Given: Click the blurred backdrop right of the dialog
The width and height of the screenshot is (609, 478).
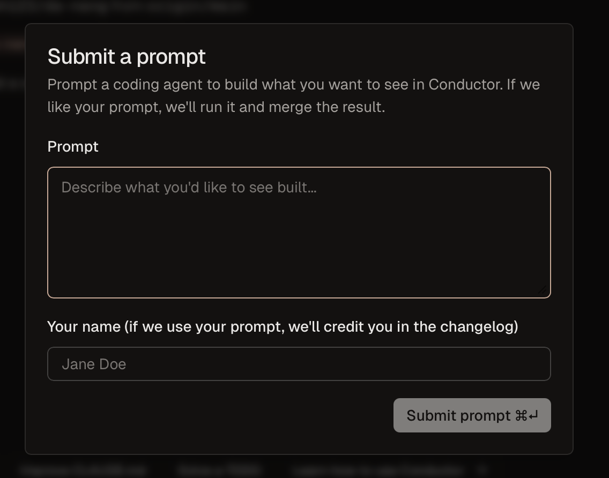Looking at the screenshot, I should [x=591, y=241].
